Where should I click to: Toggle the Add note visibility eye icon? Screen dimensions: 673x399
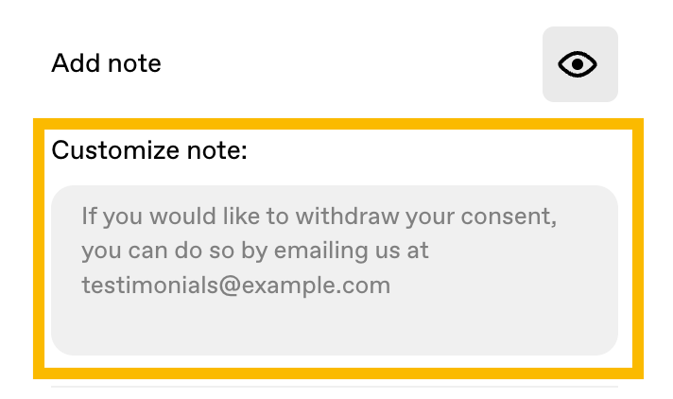(x=578, y=64)
